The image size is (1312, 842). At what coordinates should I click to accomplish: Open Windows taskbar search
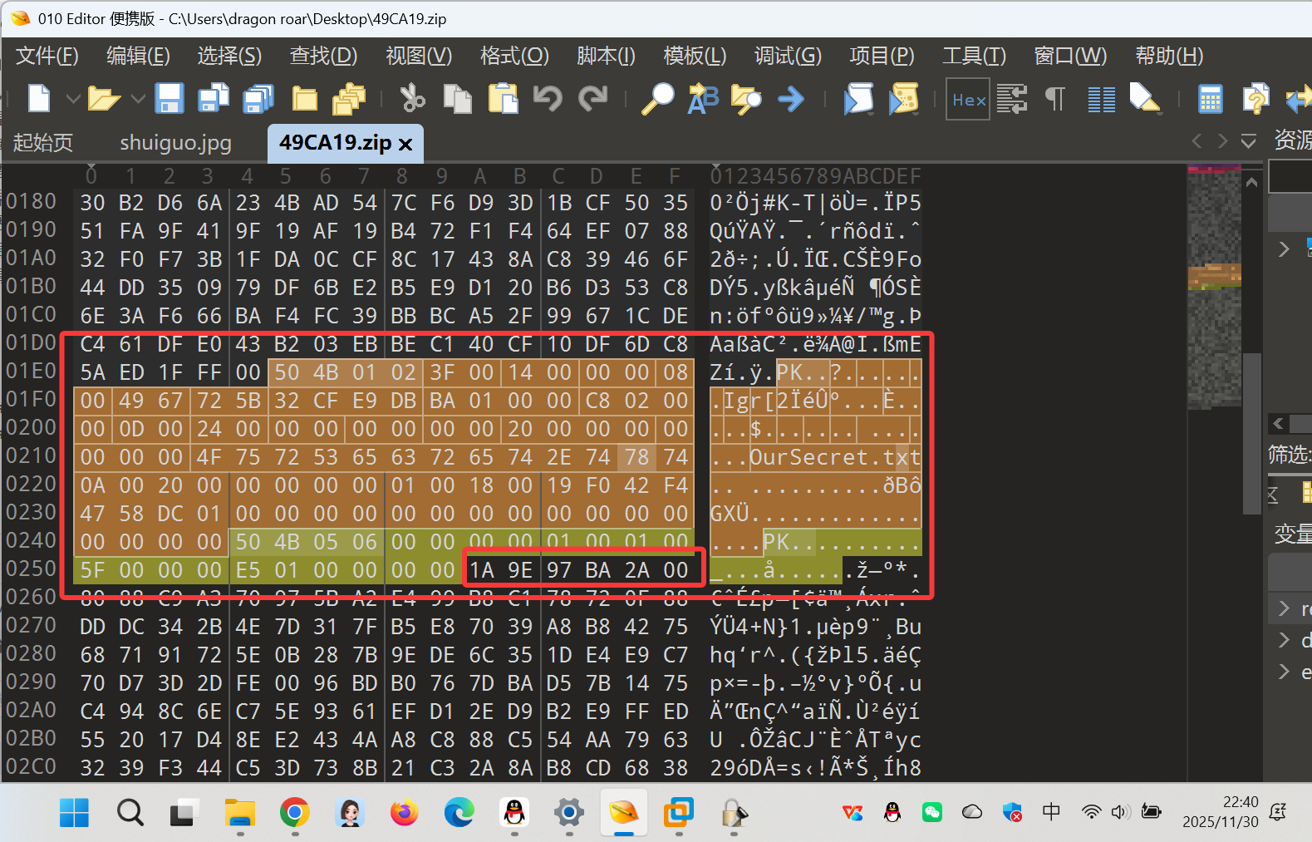pos(130,813)
